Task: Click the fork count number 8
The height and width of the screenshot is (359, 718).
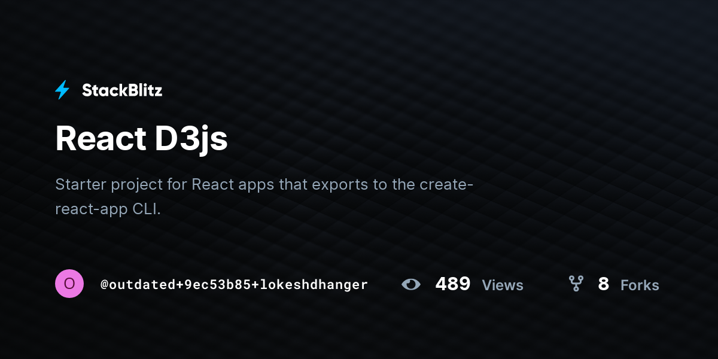Action: (x=603, y=284)
